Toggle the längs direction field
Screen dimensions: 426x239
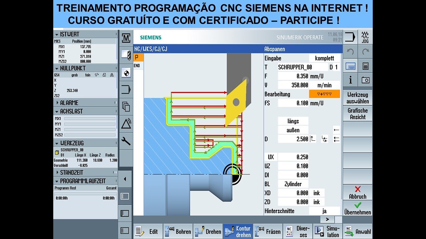[x=293, y=121]
